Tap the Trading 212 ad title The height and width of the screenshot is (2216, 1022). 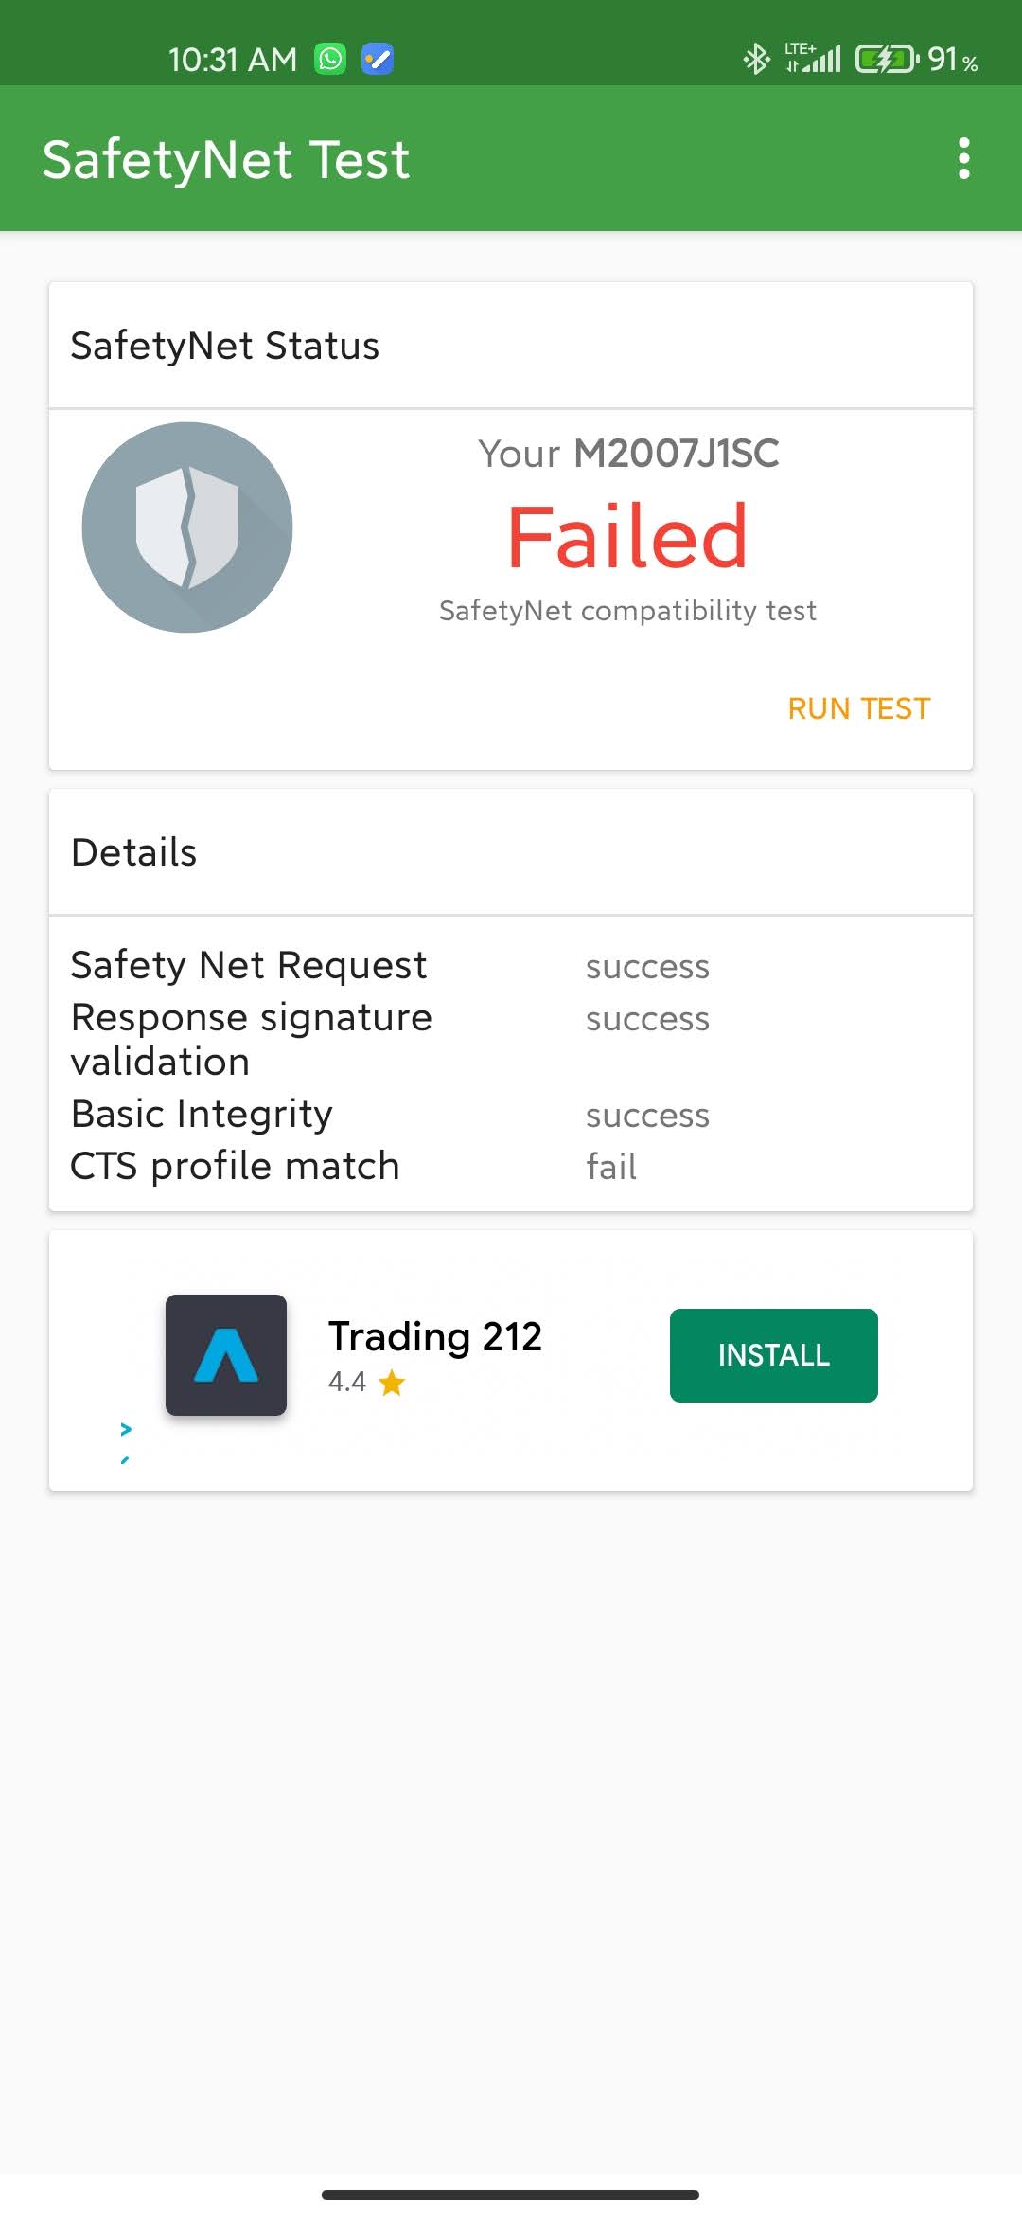pos(435,1337)
